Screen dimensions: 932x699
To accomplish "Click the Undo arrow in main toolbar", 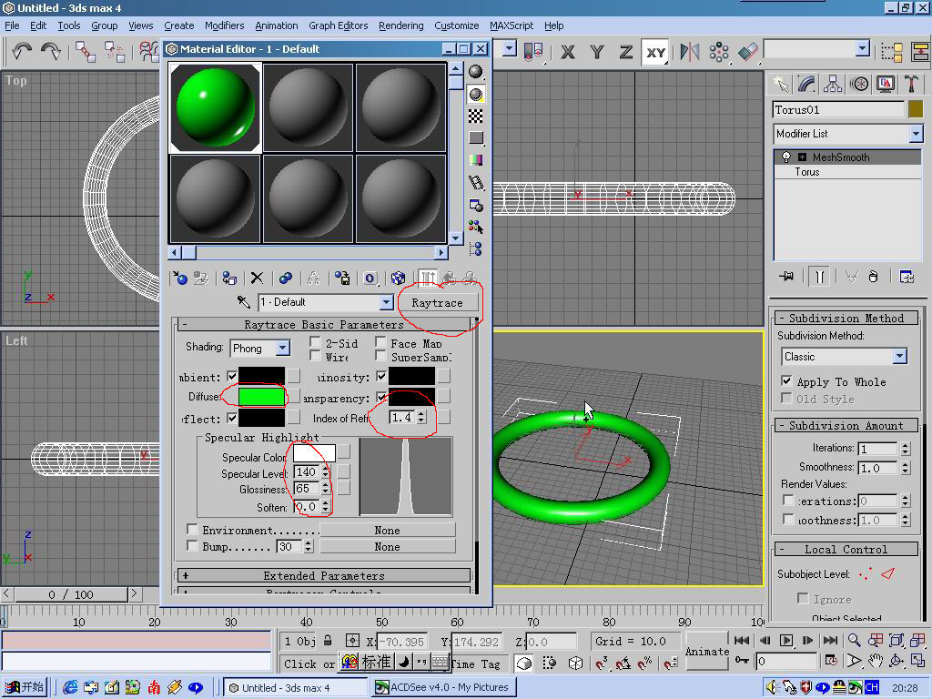I will click(x=22, y=52).
